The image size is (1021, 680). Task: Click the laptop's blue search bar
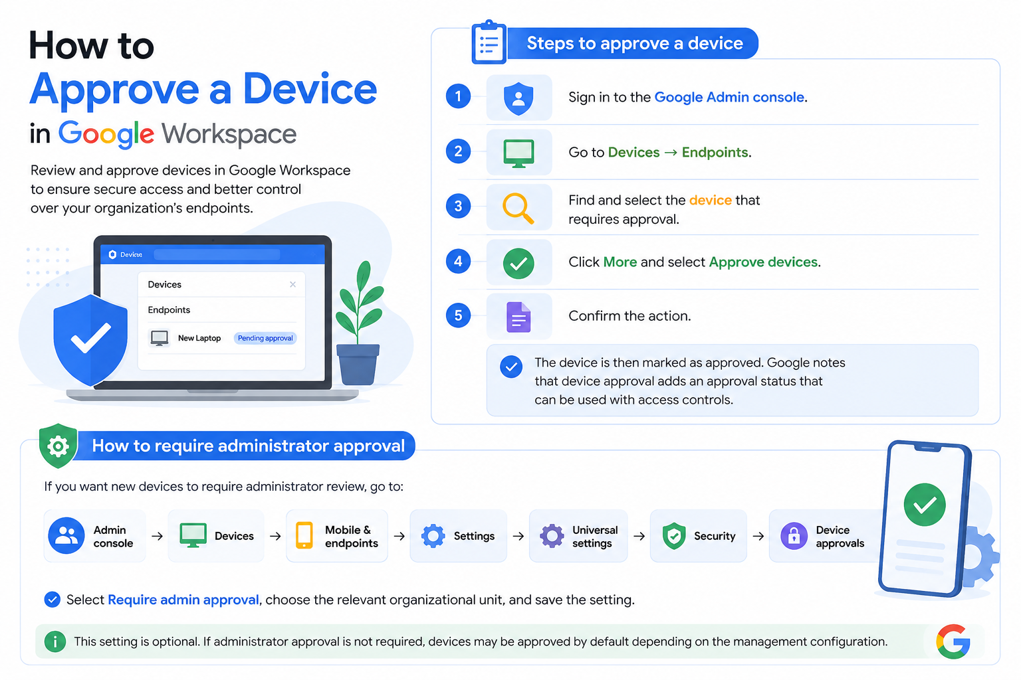[x=217, y=254]
